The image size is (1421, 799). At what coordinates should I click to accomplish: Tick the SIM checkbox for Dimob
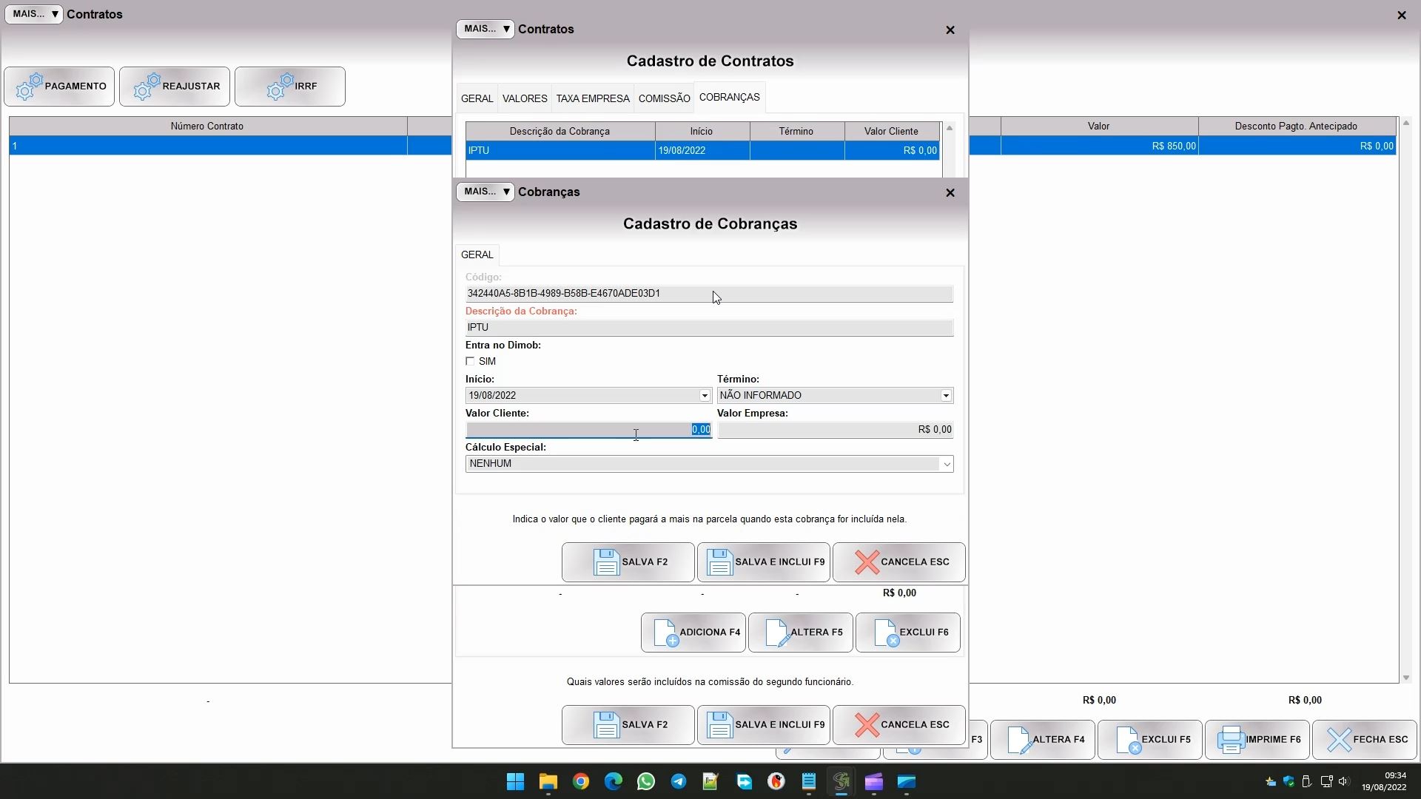[x=470, y=362]
